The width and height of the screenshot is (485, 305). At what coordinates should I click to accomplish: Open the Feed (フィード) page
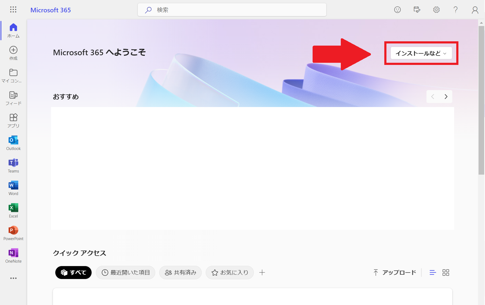[13, 98]
